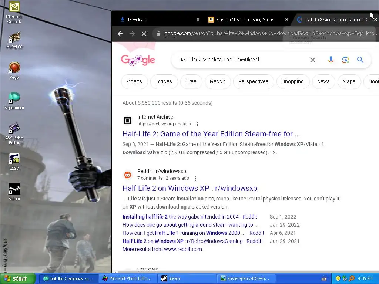Open options menu for Reddit result
The width and height of the screenshot is (379, 284).
tap(195, 179)
